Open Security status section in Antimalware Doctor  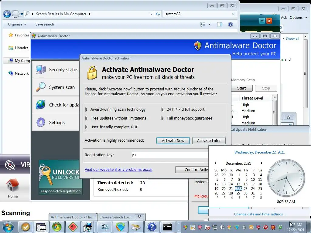coord(56,70)
